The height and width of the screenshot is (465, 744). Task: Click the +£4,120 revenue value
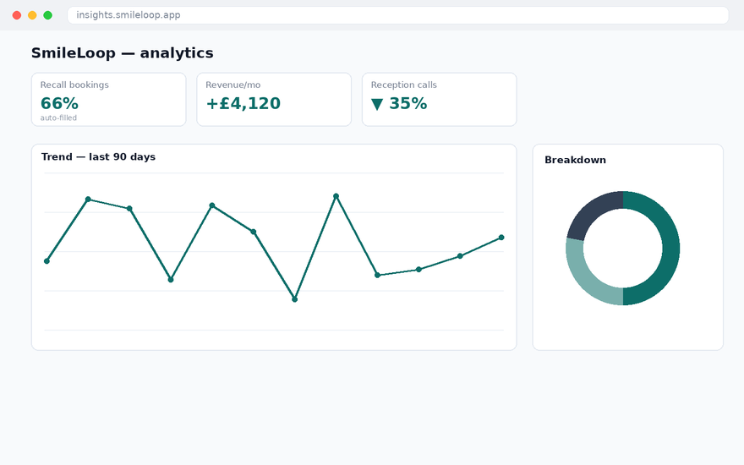point(243,103)
